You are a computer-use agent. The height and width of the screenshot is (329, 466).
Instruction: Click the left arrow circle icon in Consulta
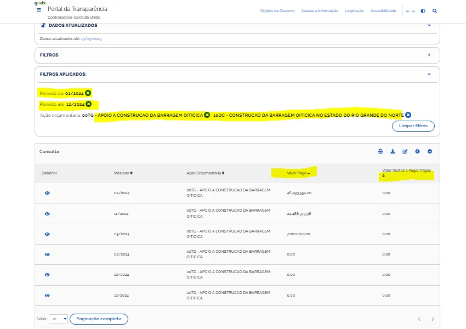point(417,151)
